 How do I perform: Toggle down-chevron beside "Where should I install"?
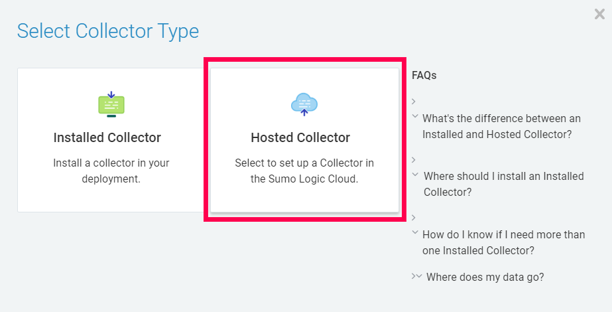415,175
